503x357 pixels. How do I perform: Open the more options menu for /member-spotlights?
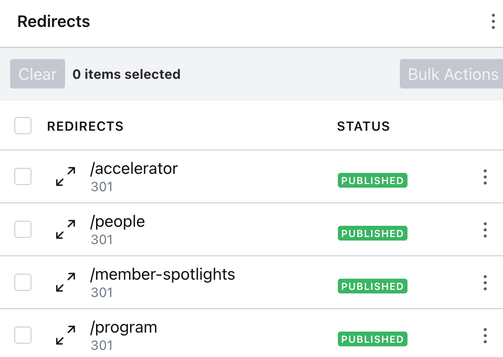click(485, 283)
